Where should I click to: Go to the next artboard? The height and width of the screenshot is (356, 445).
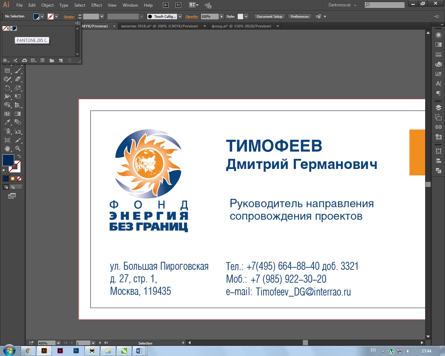coord(100,343)
